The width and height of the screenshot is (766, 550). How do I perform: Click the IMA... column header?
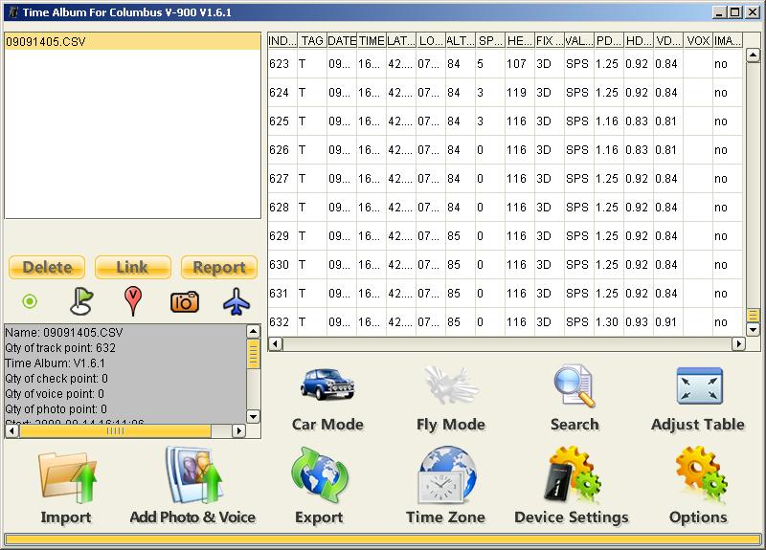(x=728, y=41)
